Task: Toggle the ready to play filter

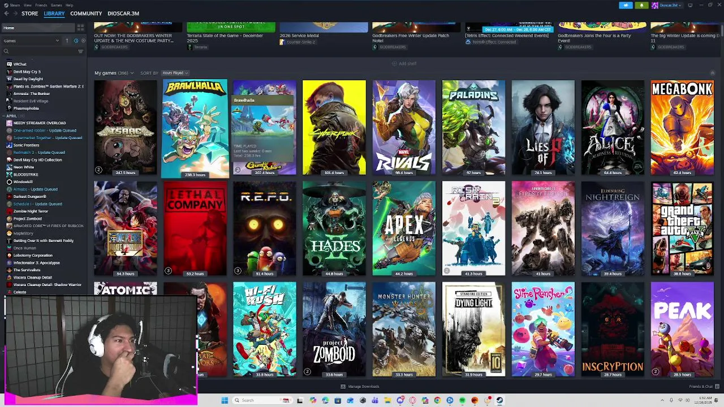Action: 83,41
